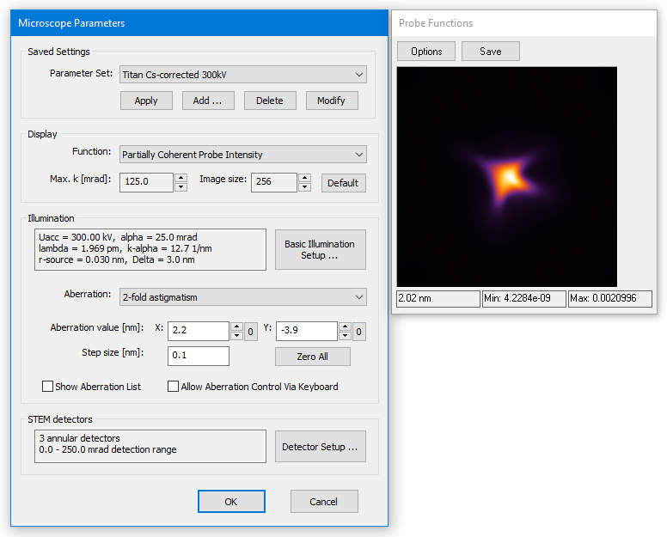Click the 2.02 nm scale field

[x=438, y=298]
